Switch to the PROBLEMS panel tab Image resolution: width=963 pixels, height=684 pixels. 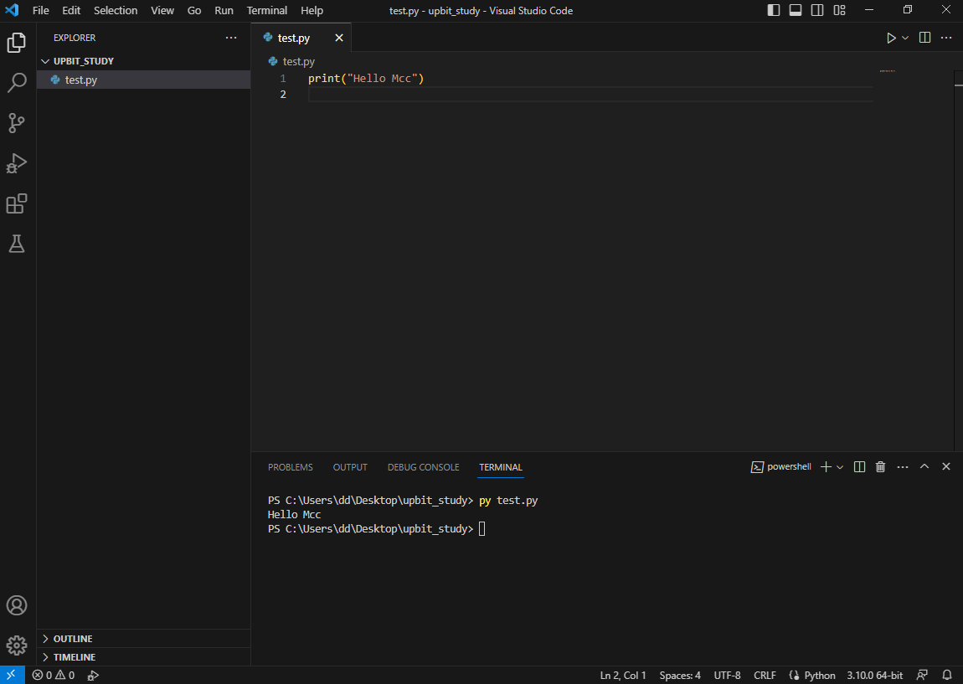pyautogui.click(x=290, y=467)
